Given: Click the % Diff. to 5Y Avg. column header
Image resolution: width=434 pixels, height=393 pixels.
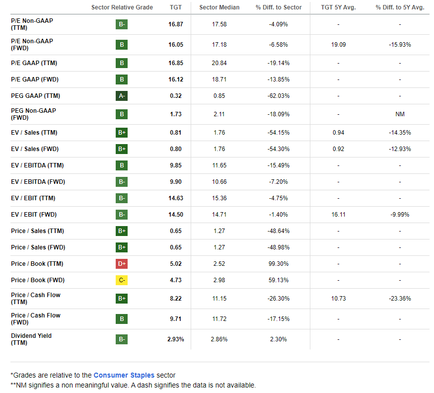Looking at the screenshot, I should pos(400,7).
